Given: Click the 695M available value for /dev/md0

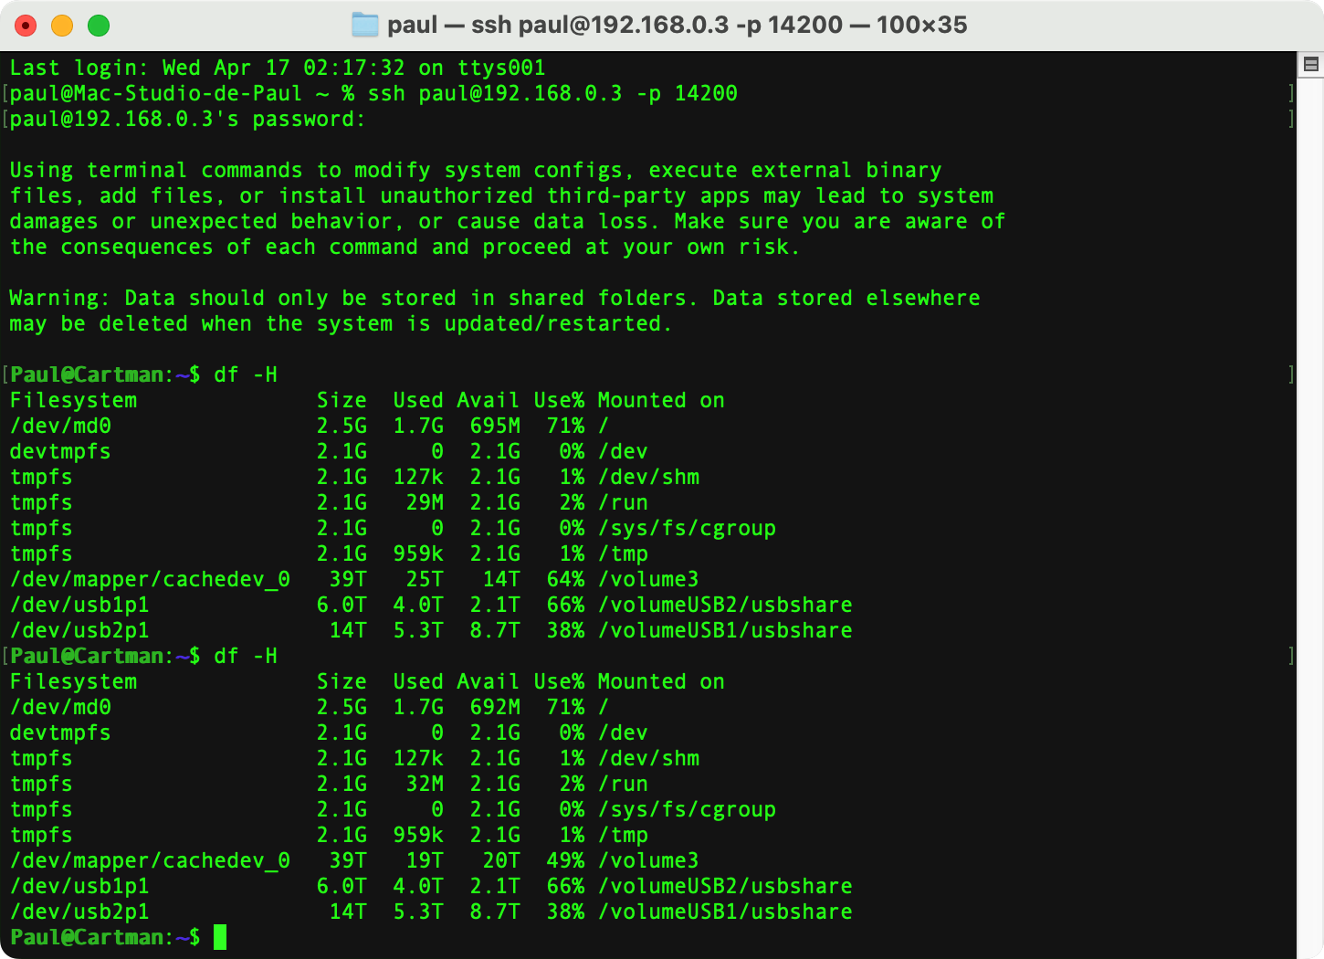Looking at the screenshot, I should (x=495, y=426).
